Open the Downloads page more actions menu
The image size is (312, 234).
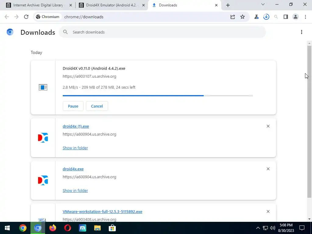(x=301, y=32)
